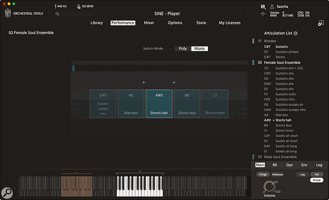Select Mono switch mode
329x200 pixels.
(200, 49)
